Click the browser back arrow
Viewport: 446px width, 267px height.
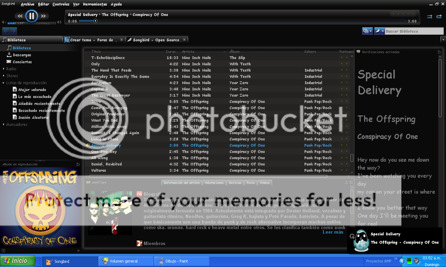pos(6,31)
